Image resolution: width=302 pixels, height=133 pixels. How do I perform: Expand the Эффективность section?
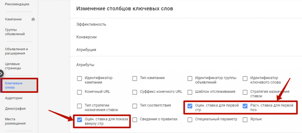pyautogui.click(x=91, y=24)
